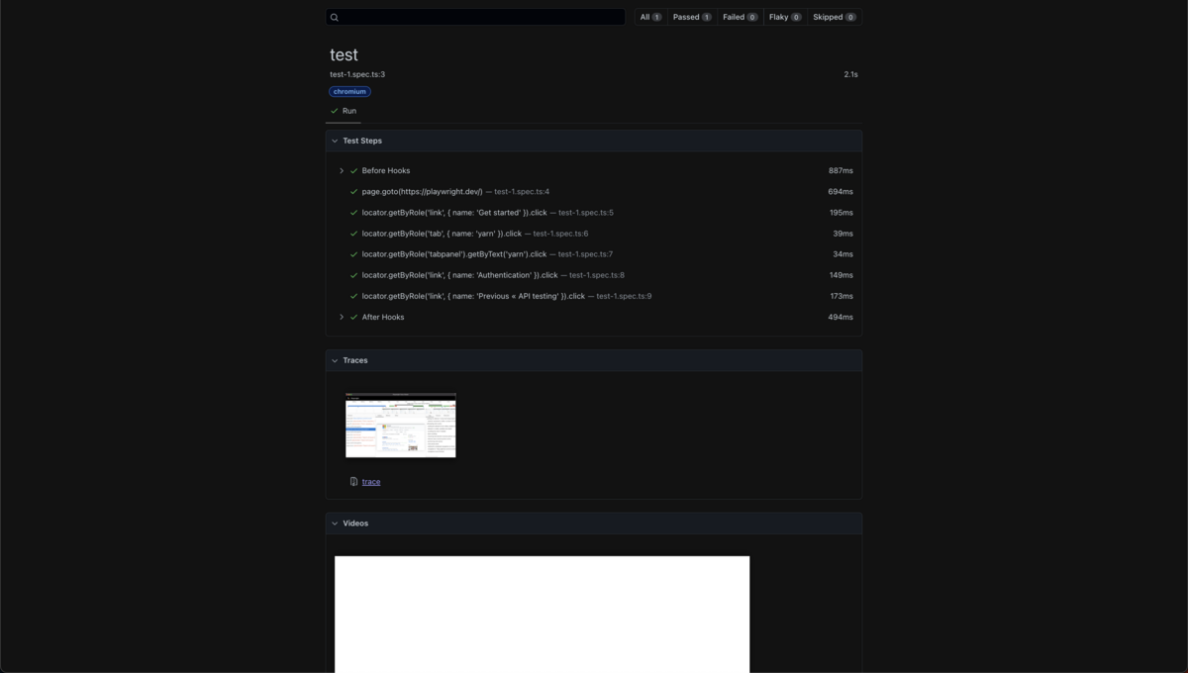Select the 'Get started' link click step
Image resolution: width=1188 pixels, height=673 pixels.
click(594, 213)
